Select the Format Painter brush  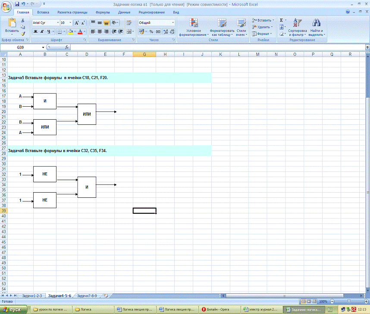pyautogui.click(x=23, y=34)
